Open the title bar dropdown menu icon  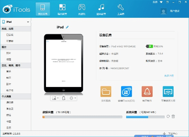coord(167,2)
